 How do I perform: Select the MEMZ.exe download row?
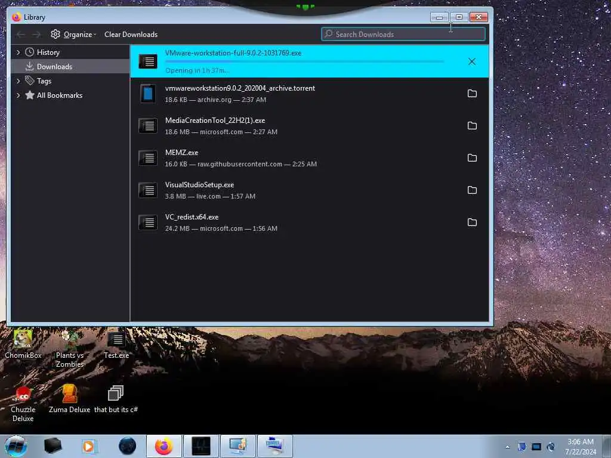[310, 157]
